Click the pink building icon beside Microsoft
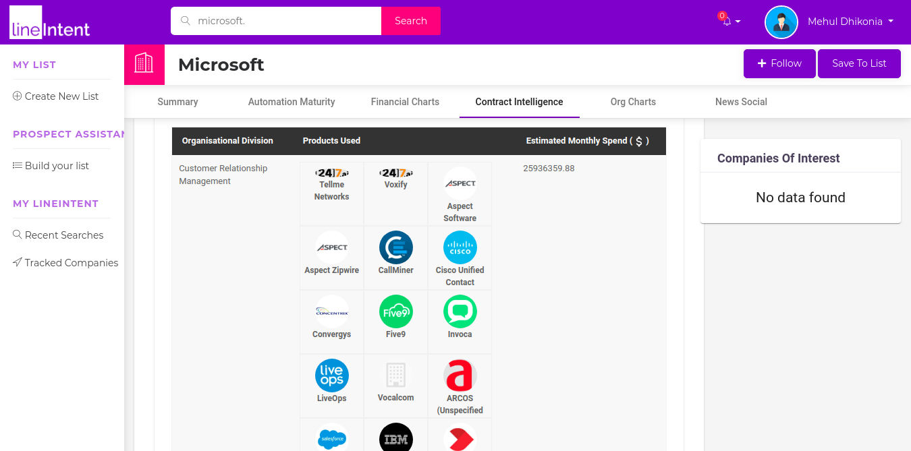 point(144,65)
